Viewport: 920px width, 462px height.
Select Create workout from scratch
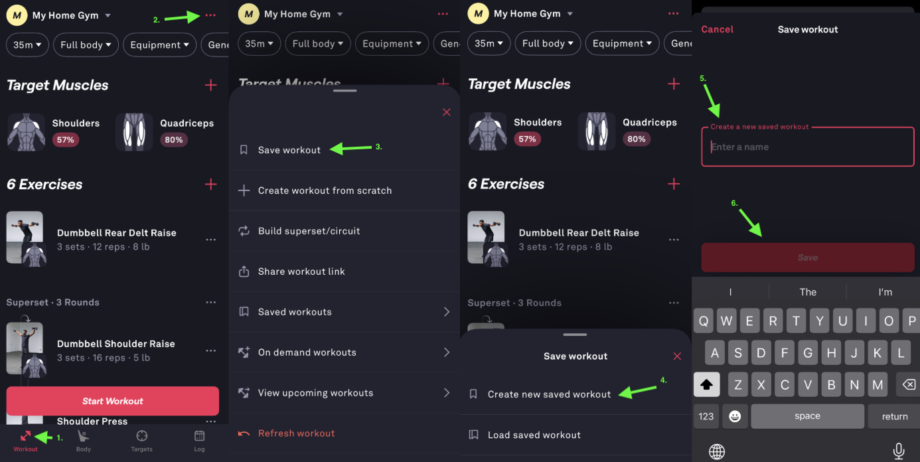click(325, 191)
